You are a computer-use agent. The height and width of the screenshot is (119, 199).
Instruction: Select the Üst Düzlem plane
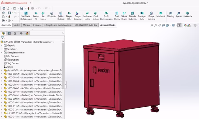pyautogui.click(x=12, y=60)
